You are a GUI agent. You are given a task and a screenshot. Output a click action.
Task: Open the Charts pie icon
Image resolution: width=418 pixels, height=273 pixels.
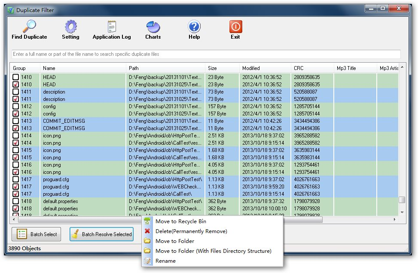pyautogui.click(x=153, y=30)
